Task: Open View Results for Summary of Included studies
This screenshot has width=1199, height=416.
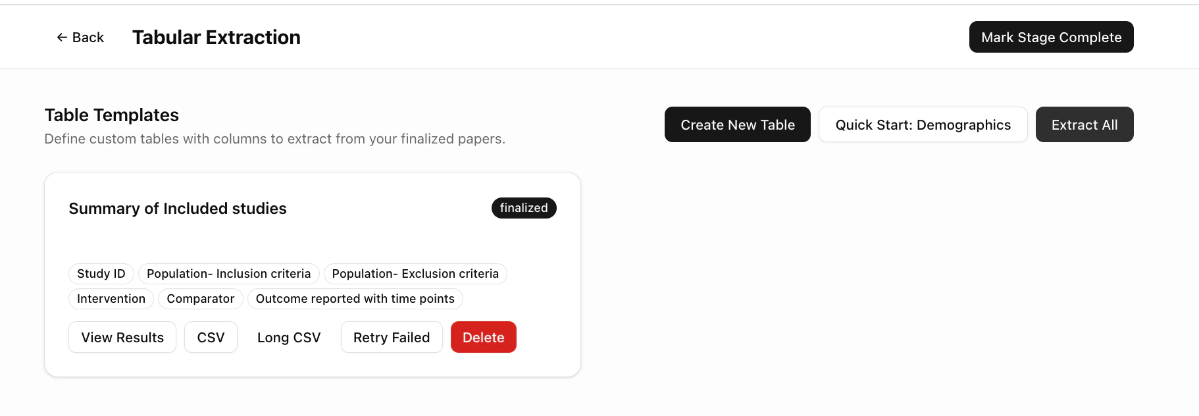Action: [x=122, y=337]
